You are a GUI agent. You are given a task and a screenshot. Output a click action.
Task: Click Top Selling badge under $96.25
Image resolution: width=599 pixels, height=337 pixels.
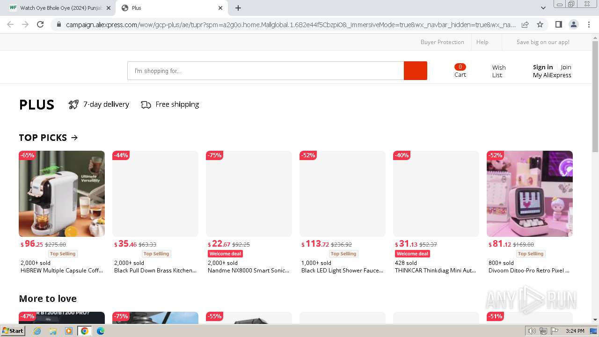(63, 254)
